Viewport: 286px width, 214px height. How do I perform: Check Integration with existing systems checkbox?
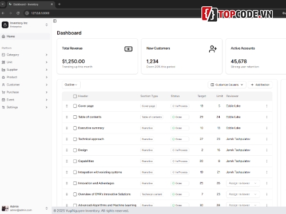click(x=75, y=172)
